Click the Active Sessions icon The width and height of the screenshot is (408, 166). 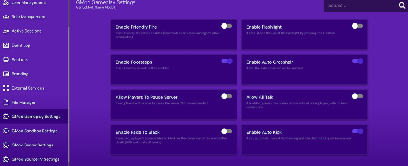[6, 31]
